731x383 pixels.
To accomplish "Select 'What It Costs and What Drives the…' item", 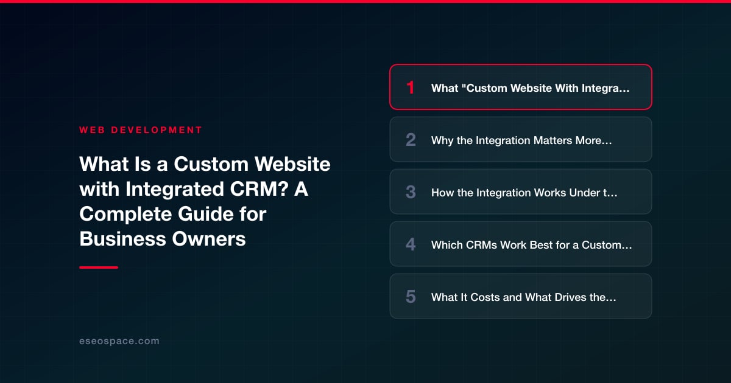I will coord(521,296).
